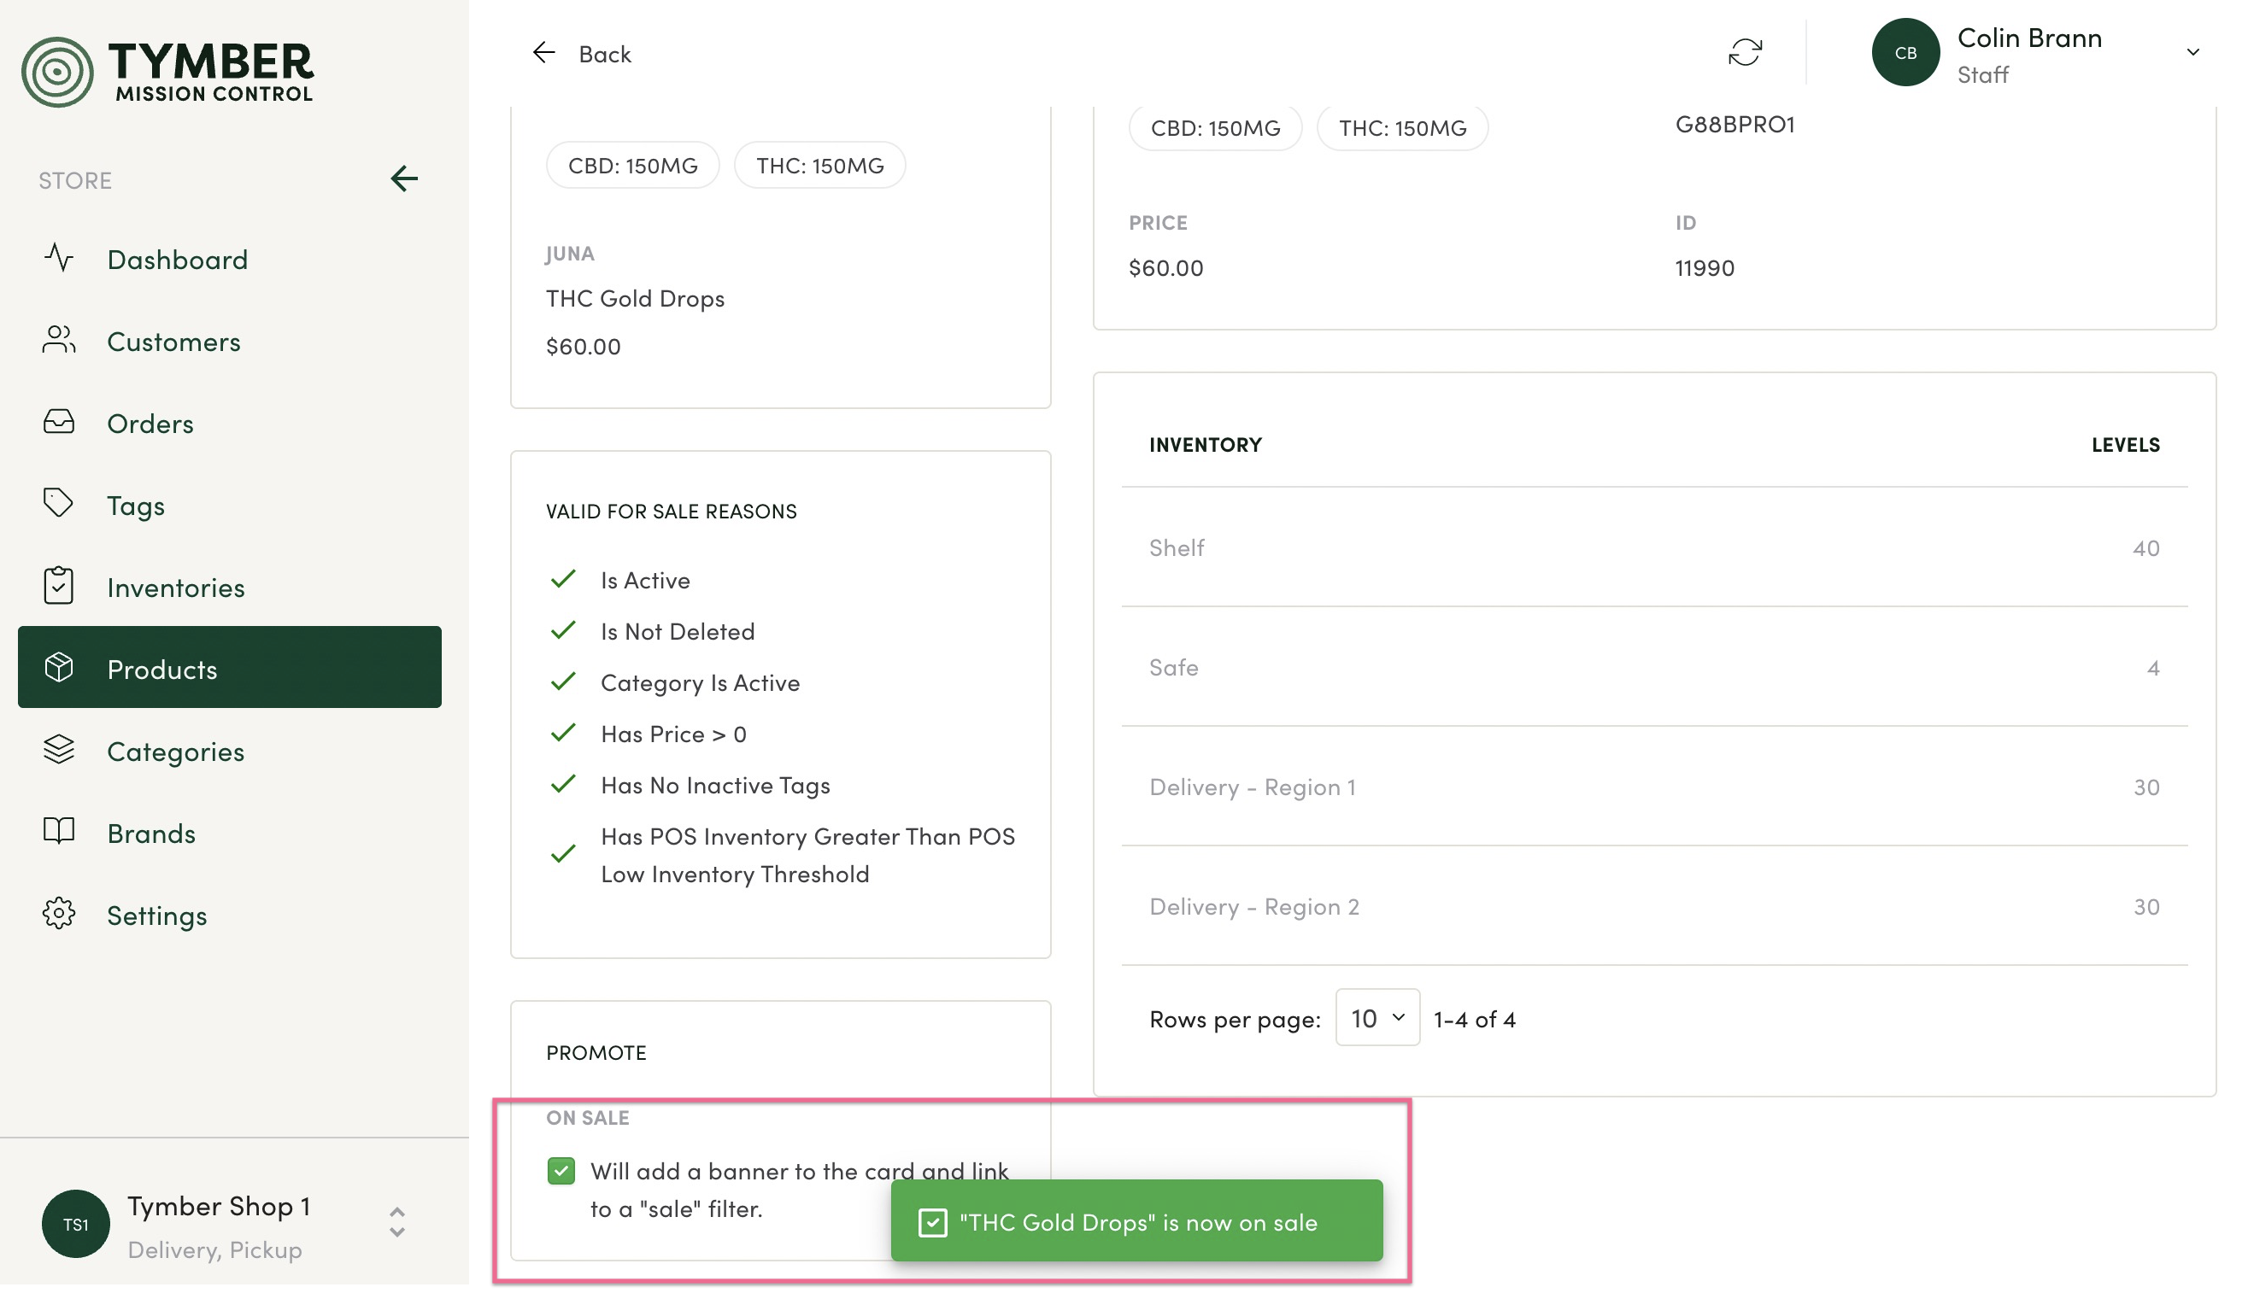Click the Tymber Mission Control logo
Viewport: 2254px width, 1293px height.
(167, 71)
